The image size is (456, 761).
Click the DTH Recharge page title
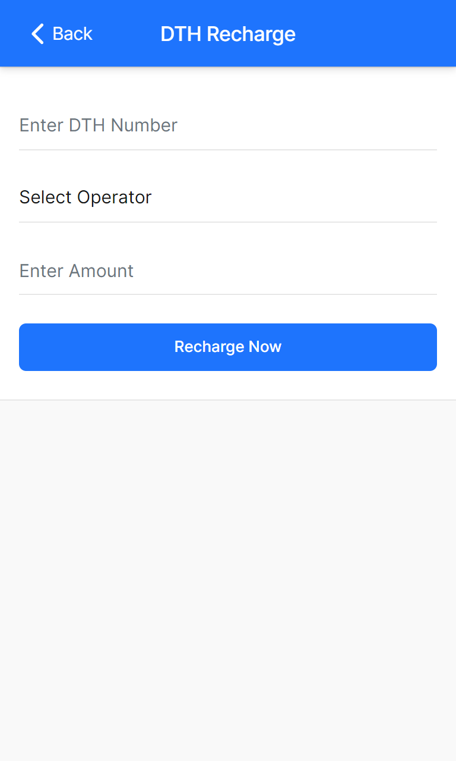tap(228, 34)
